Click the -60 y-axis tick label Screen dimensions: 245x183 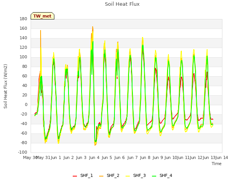coord(24,133)
